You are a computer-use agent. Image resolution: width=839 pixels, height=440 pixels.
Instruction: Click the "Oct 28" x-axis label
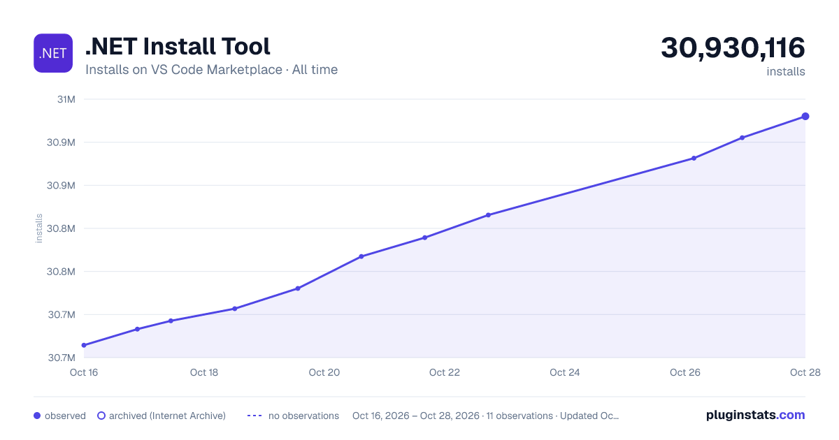coord(805,372)
